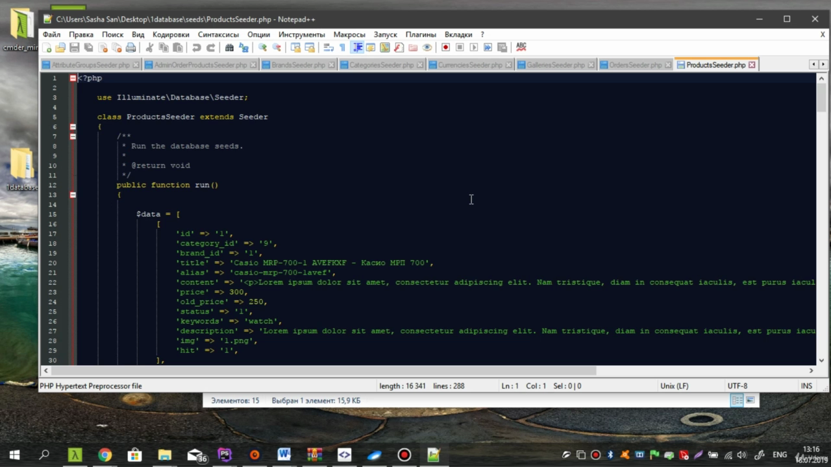This screenshot has width=831, height=467.
Task: Click the Paste toolbar icon
Action: 177,47
